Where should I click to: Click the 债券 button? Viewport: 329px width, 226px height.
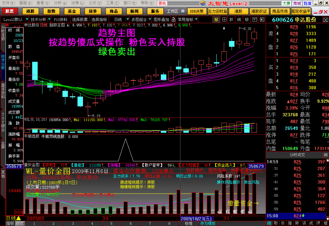(x=93, y=11)
